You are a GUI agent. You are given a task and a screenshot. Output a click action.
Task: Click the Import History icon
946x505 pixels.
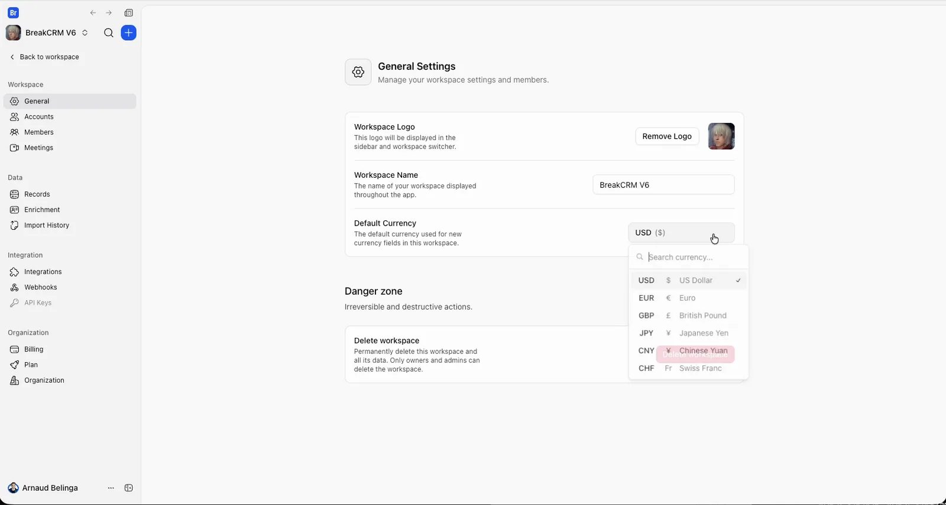pos(14,226)
